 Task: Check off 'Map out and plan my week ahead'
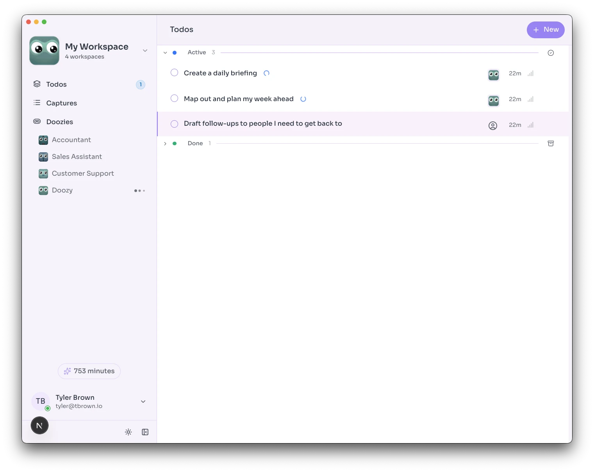(x=174, y=98)
